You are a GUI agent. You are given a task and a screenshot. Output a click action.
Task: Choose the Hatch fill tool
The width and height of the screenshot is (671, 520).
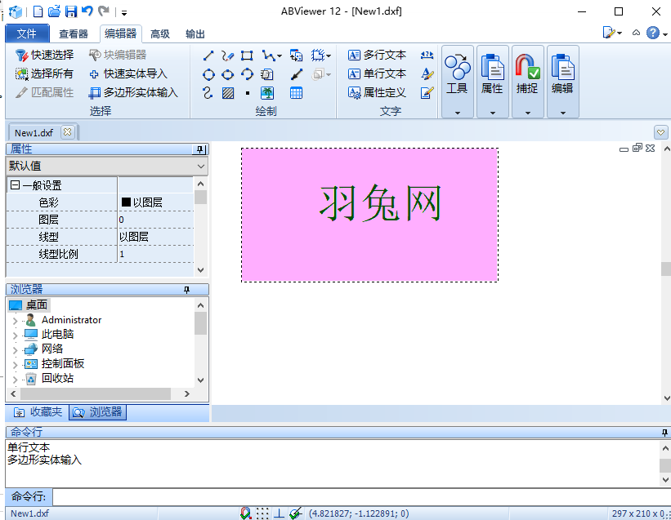227,92
